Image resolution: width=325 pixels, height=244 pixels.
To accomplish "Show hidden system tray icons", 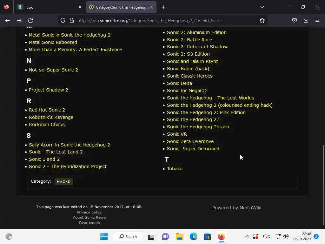I will click(248, 236).
